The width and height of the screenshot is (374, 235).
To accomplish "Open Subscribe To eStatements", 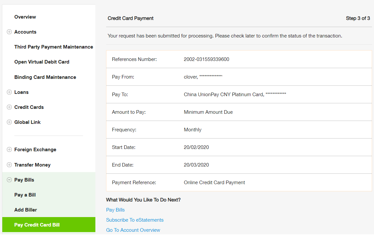I will [135, 220].
